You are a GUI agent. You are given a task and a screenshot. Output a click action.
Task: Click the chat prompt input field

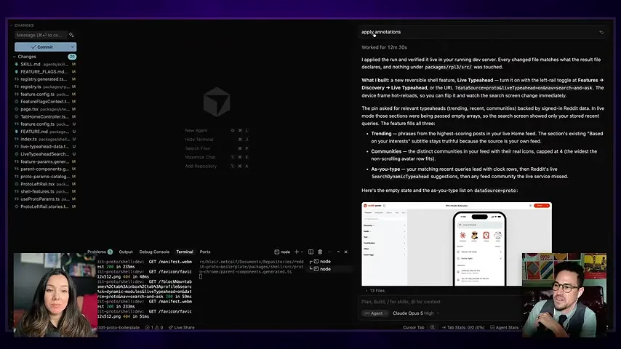[x=441, y=302]
